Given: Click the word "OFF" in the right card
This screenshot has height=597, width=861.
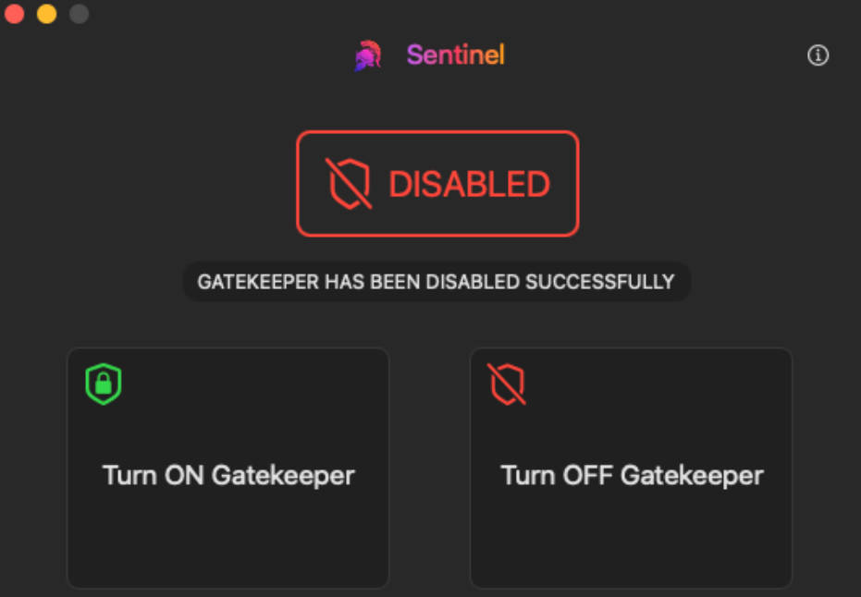Looking at the screenshot, I should click(583, 476).
